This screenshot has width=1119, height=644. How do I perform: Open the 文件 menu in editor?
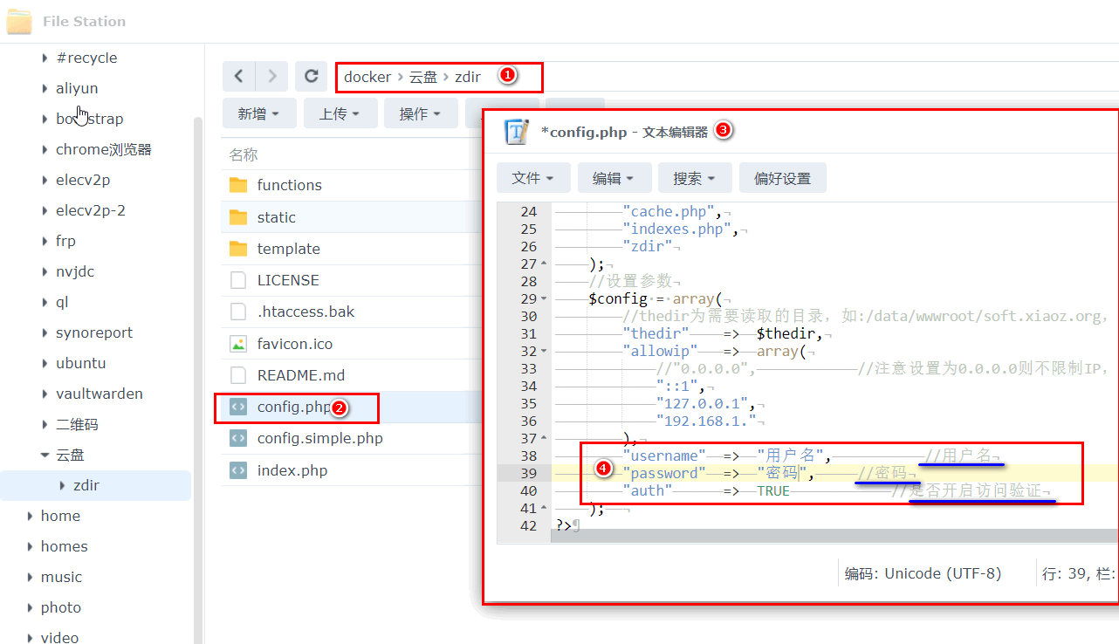[x=533, y=178]
